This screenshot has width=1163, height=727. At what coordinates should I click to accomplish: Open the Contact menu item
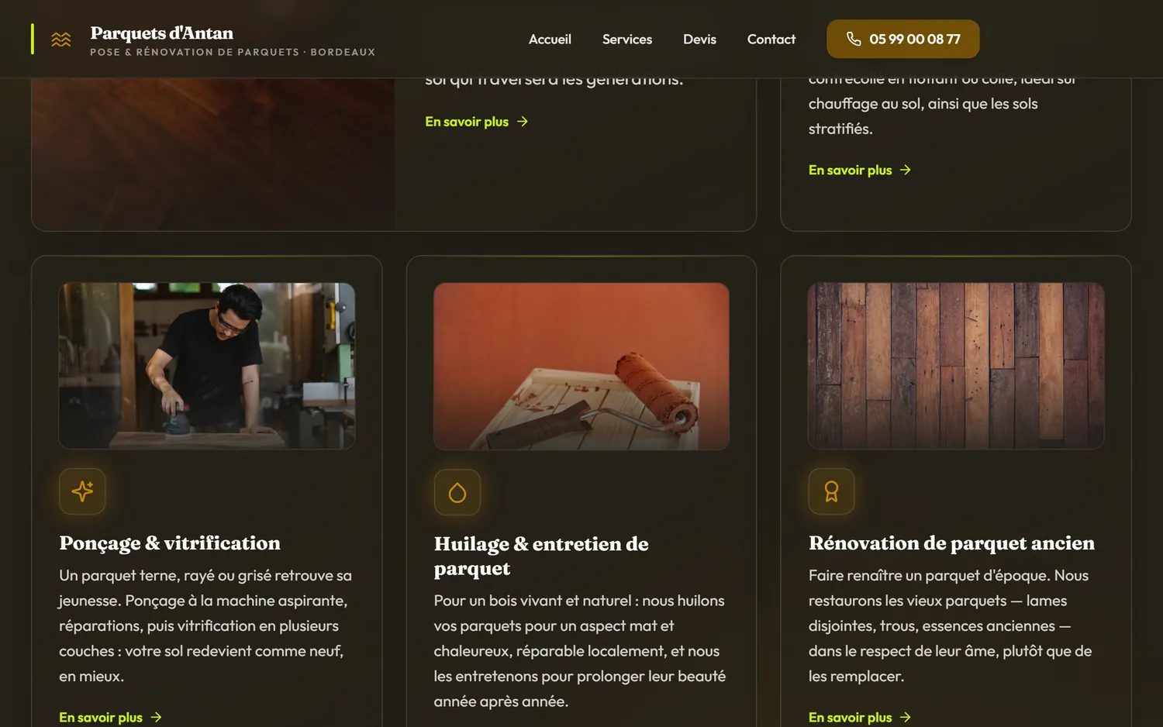click(x=771, y=39)
